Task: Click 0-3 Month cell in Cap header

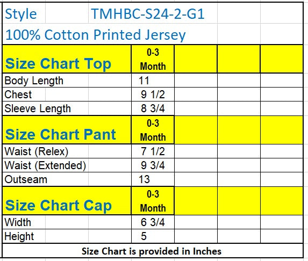Action: tap(153, 201)
